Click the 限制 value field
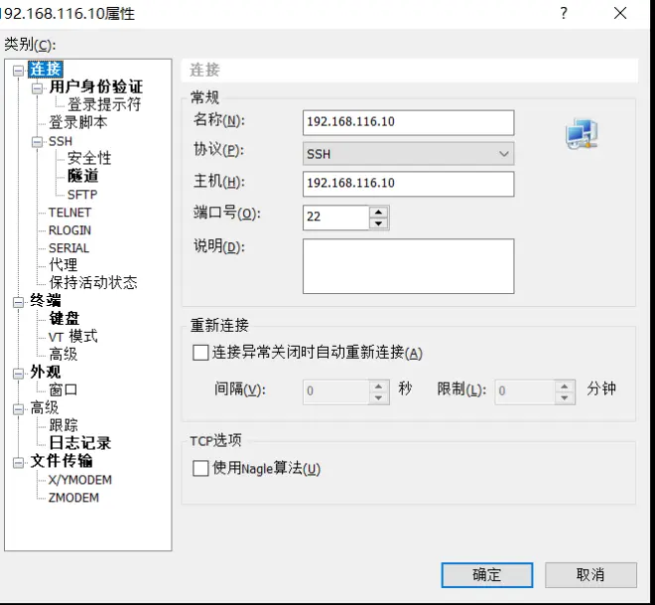 (525, 391)
